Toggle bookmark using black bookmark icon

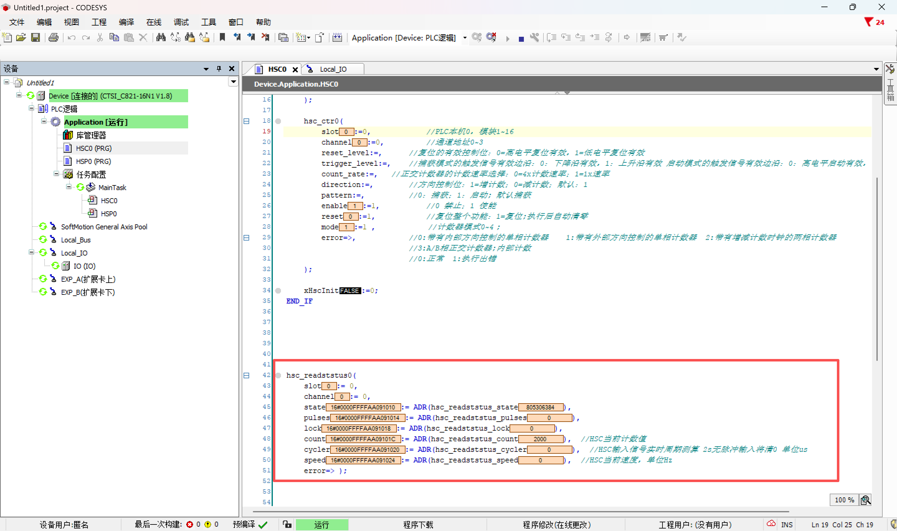point(222,37)
